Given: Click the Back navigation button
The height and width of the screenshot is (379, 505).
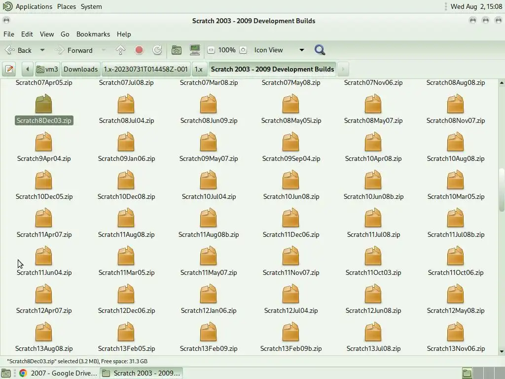Looking at the screenshot, I should tap(18, 50).
